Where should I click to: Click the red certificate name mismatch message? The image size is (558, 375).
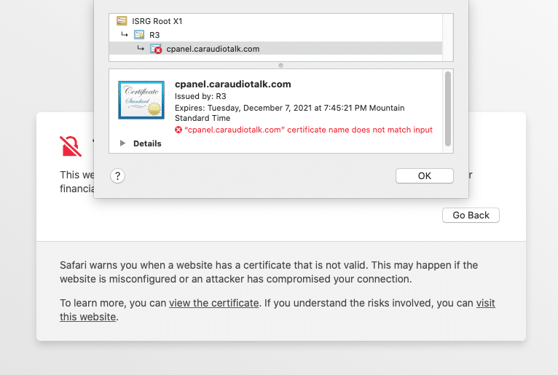tap(309, 130)
